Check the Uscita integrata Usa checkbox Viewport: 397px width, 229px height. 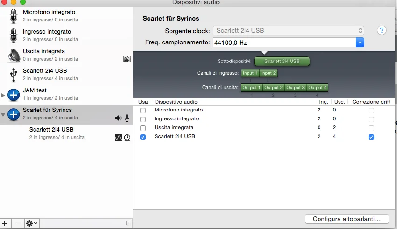click(143, 128)
